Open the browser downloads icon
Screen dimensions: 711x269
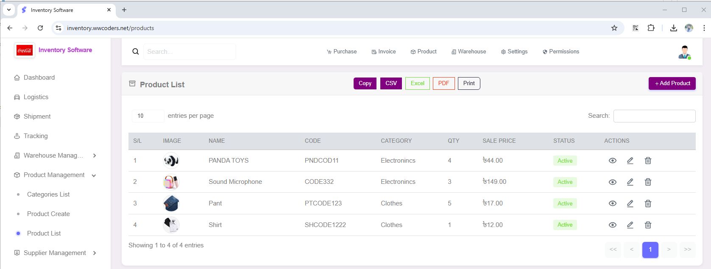[673, 28]
